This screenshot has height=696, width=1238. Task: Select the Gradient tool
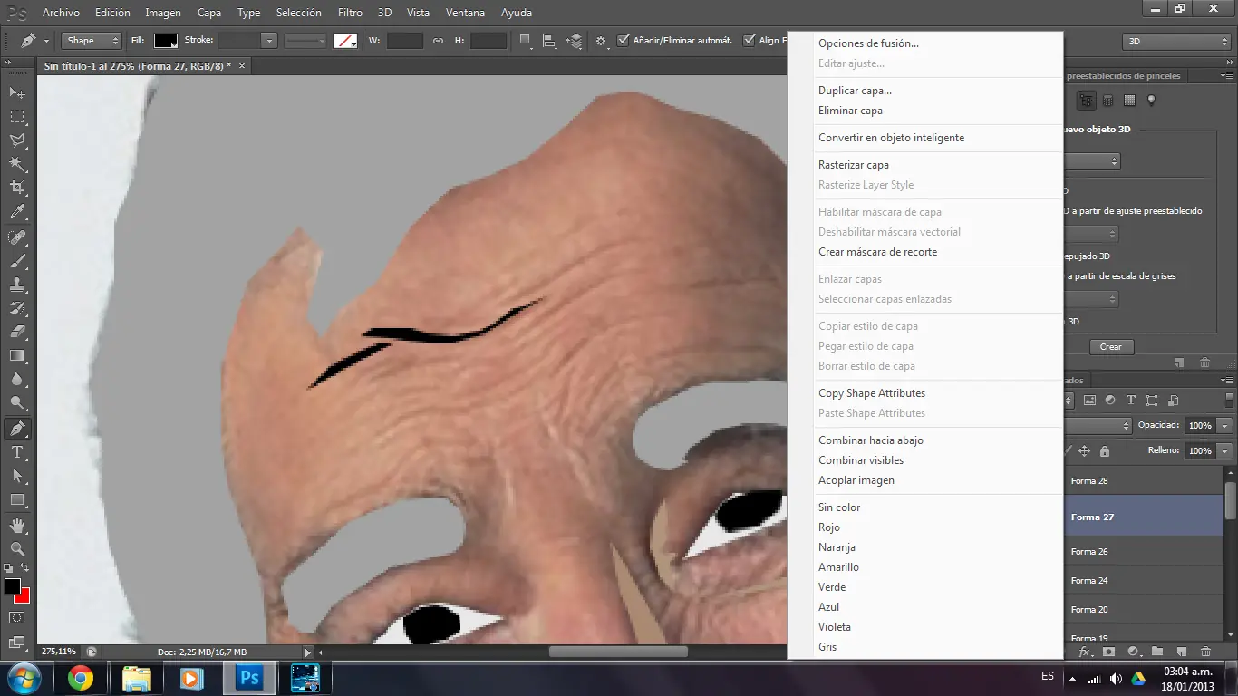pyautogui.click(x=17, y=355)
